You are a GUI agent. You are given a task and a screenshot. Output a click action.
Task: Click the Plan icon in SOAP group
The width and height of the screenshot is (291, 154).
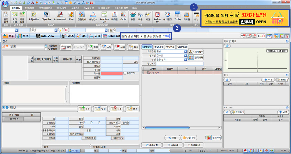coord(72,15)
